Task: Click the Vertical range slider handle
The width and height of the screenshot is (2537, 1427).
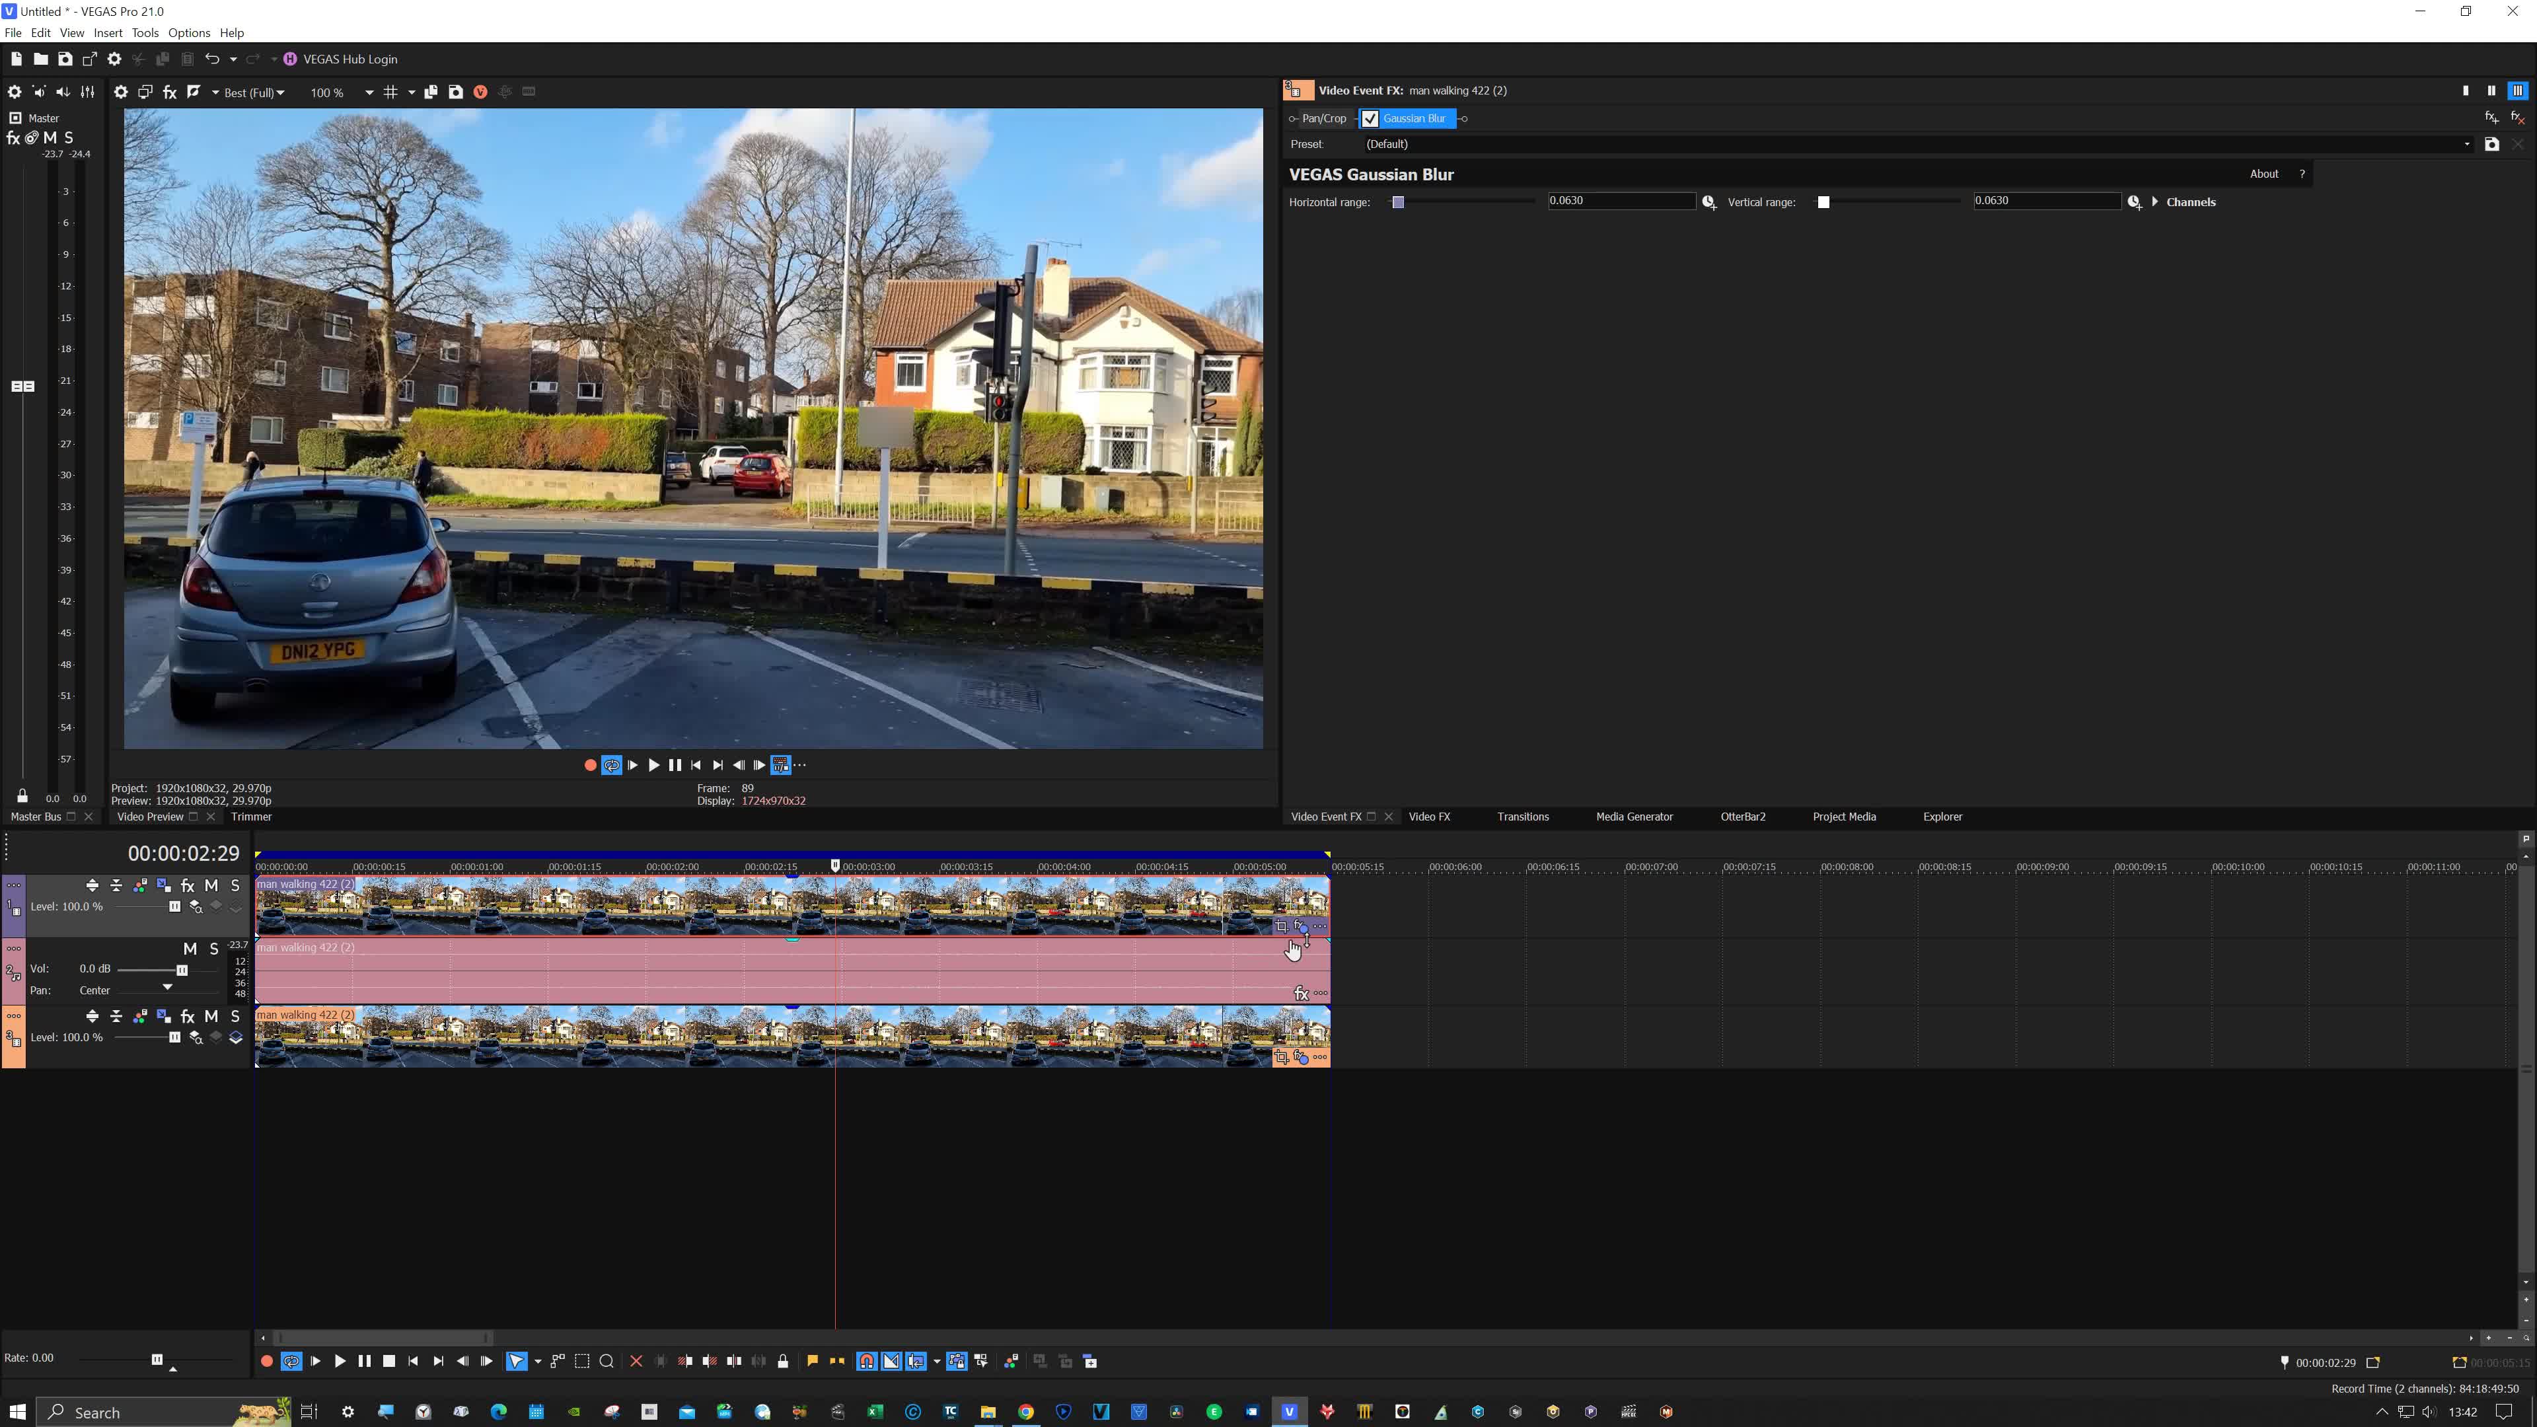Action: (x=1823, y=202)
